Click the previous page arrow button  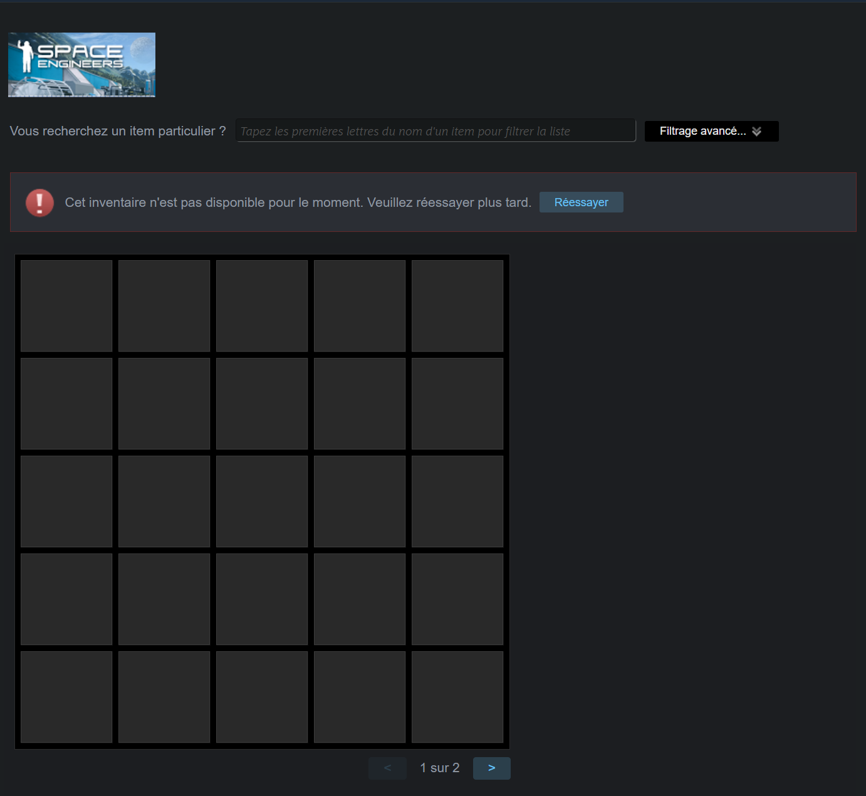click(x=387, y=768)
